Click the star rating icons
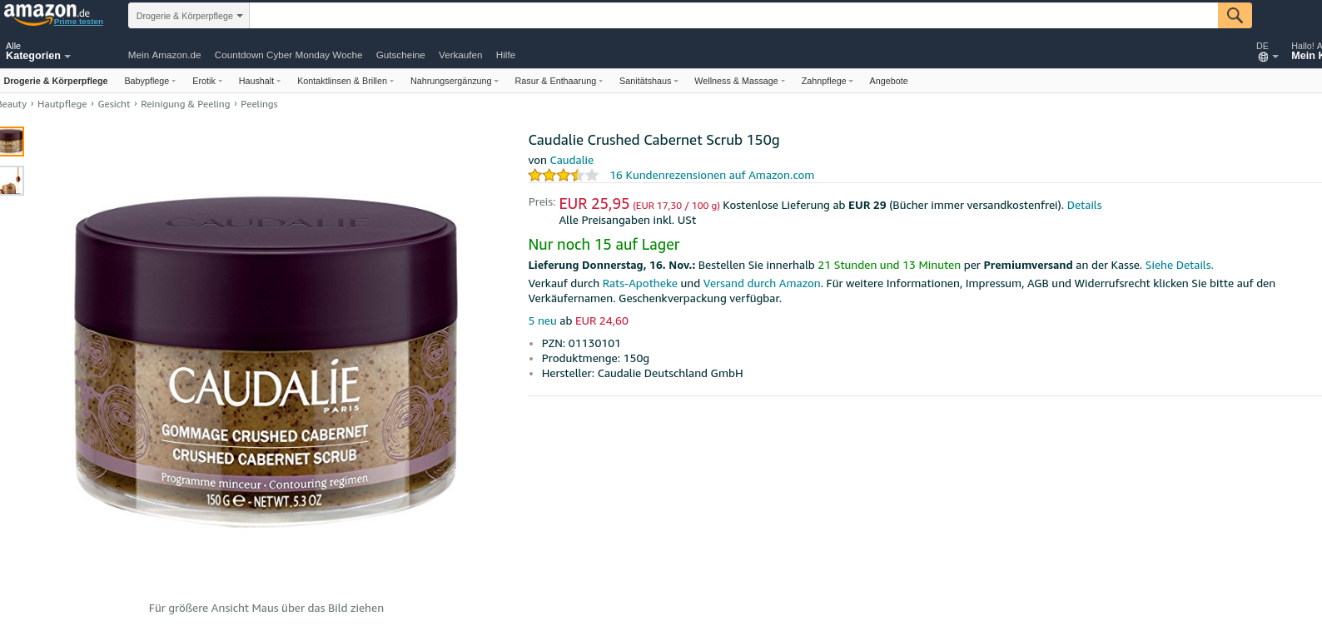This screenshot has width=1322, height=631. pos(564,175)
